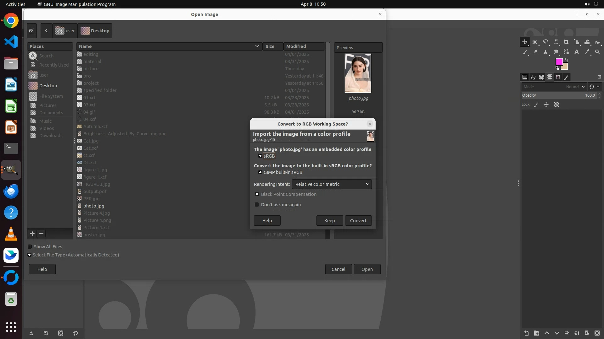Click the magenta foreground color swatch
Image resolution: width=604 pixels, height=339 pixels.
[x=559, y=62]
